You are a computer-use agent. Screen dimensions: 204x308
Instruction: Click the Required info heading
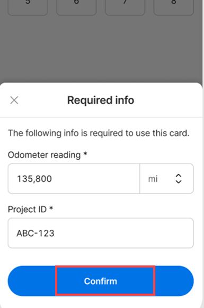tap(101, 100)
